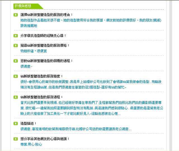Click the blue text 跟我推薦她
This screenshot has width=179, height=151.
point(29,26)
